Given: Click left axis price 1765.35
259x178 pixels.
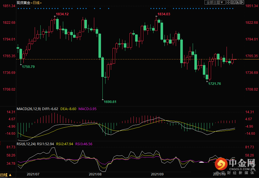Looking at the screenshot, I should click(x=9, y=56).
